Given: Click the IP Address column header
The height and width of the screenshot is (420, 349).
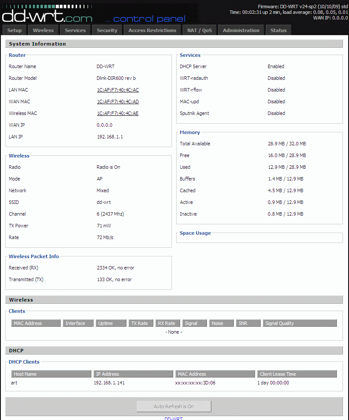Looking at the screenshot, I should click(x=133, y=374).
